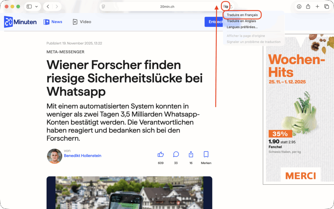The height and width of the screenshot is (209, 334).
Task: Go back using the back arrow
Action: click(x=48, y=7)
